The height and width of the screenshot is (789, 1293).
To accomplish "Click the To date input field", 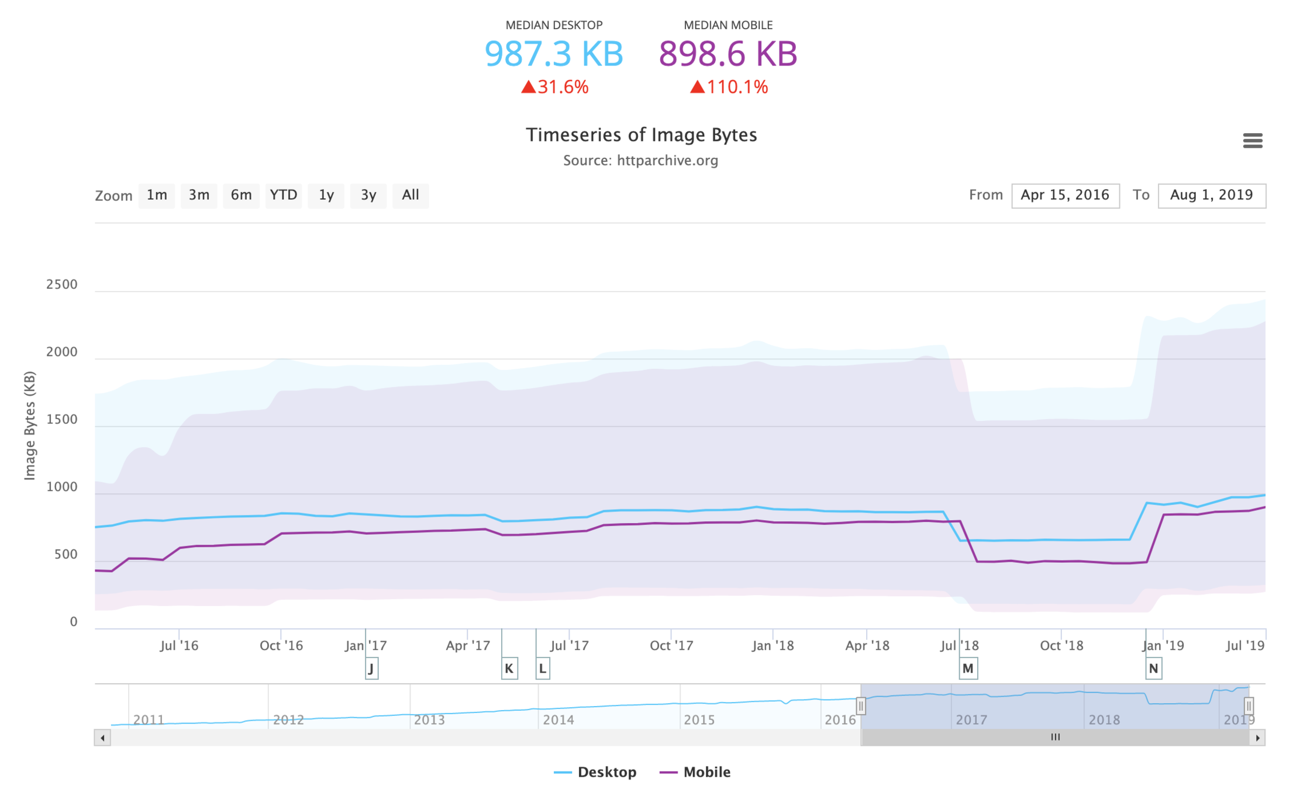I will click(1211, 195).
